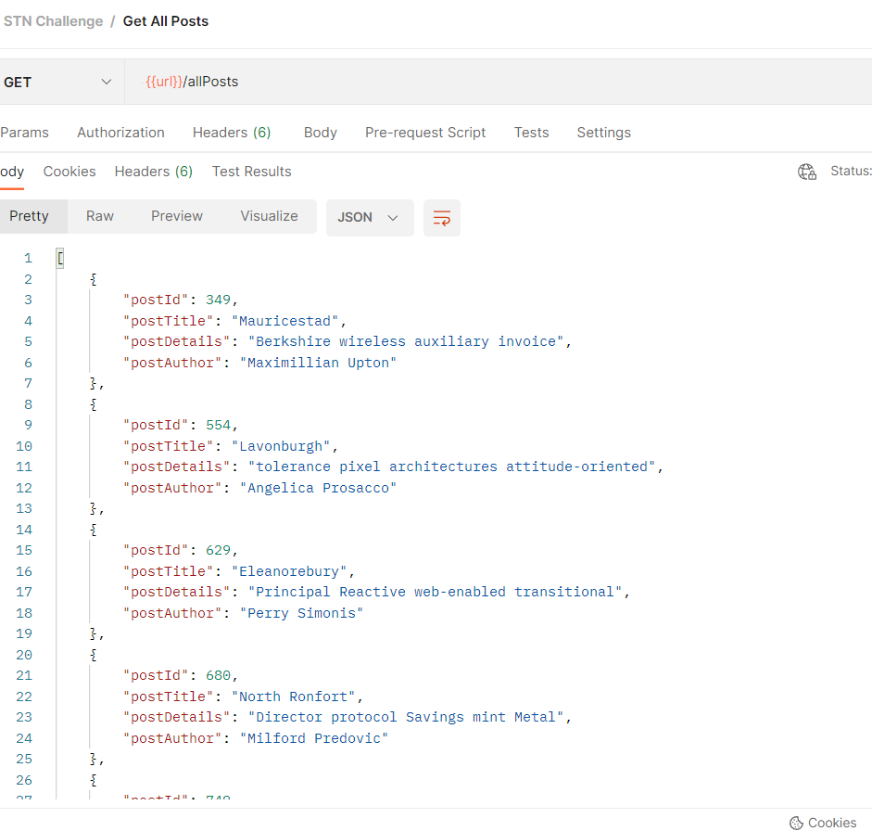Switch to the Authorization tab
872x831 pixels.
coord(120,133)
